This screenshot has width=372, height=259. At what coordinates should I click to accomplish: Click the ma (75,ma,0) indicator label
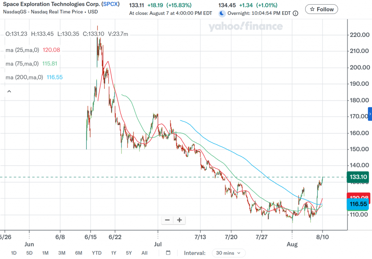coord(22,64)
